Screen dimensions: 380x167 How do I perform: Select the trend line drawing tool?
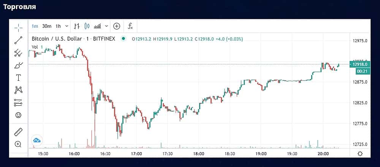click(x=18, y=40)
